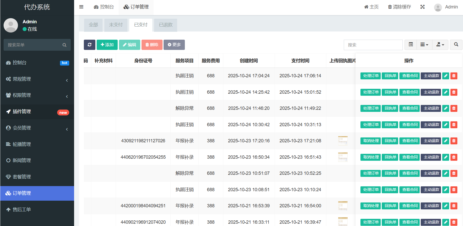Click the 清除缓存 link in header
The image size is (463, 226).
pyautogui.click(x=399, y=7)
